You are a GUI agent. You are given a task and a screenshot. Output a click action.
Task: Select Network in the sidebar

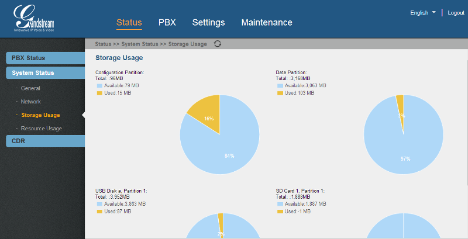pyautogui.click(x=31, y=102)
